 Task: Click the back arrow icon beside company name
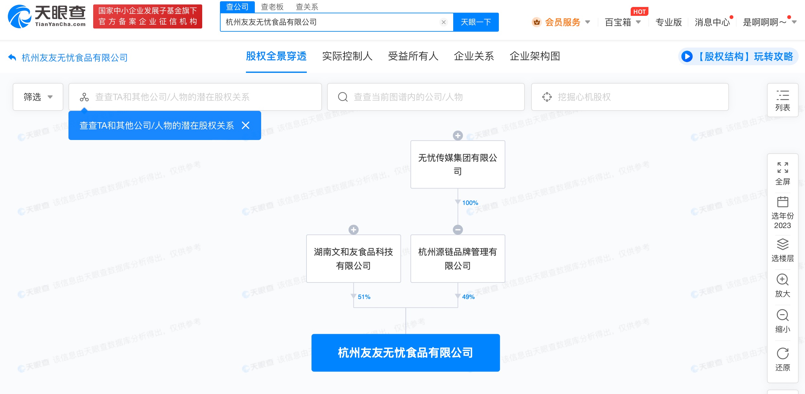coord(12,57)
